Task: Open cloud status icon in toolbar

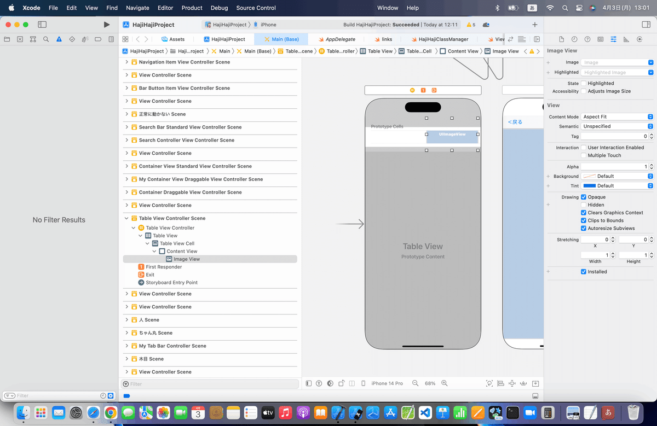Action: (486, 25)
